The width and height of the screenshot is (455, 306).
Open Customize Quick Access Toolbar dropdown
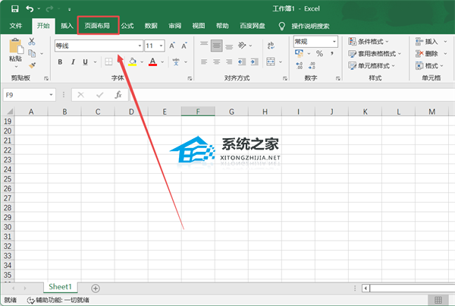point(69,9)
